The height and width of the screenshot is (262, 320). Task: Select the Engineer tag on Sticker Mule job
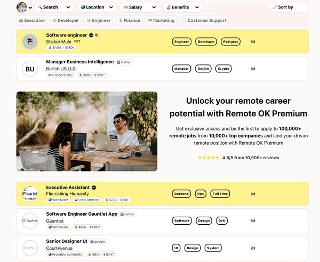[182, 42]
